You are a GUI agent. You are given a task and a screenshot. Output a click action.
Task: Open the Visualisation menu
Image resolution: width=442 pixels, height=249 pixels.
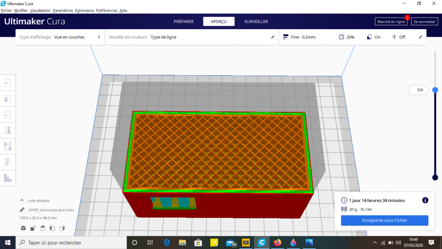click(x=40, y=11)
